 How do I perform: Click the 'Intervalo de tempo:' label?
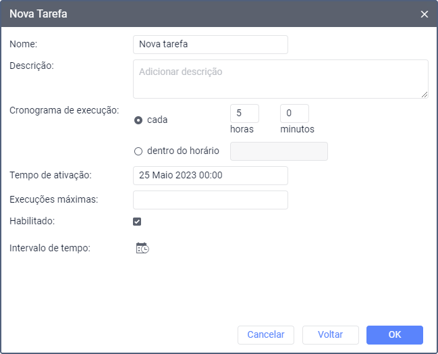tap(50, 248)
